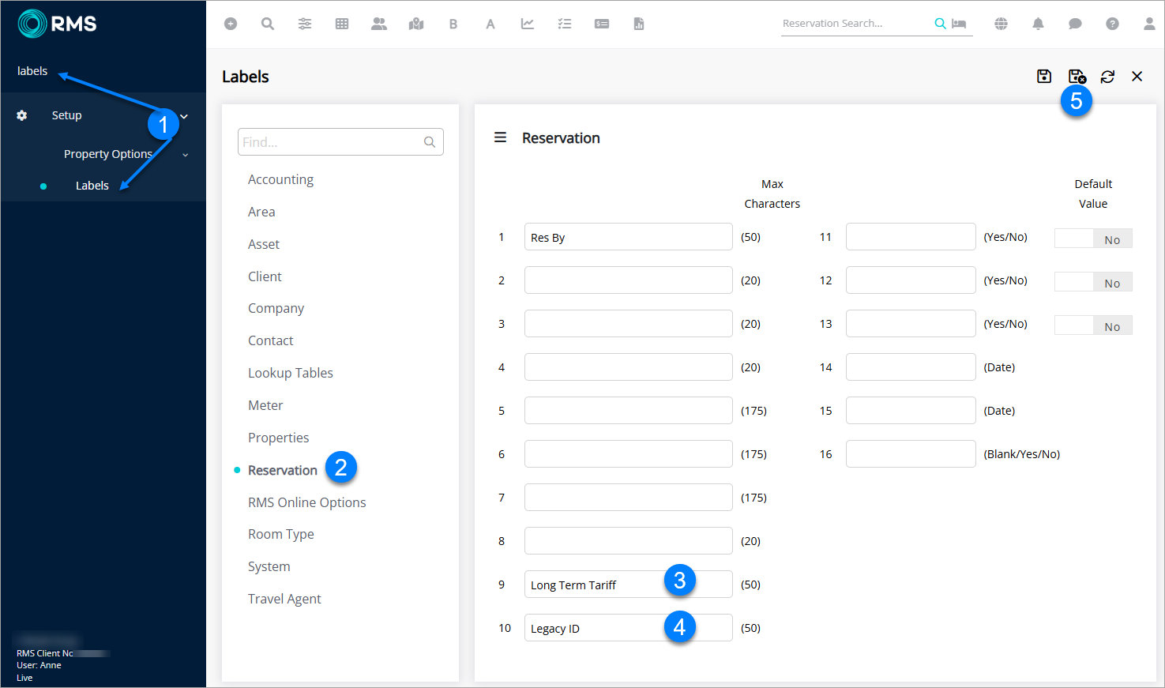1165x688 pixels.
Task: Toggle default value switch for field 11
Action: [x=1093, y=239]
